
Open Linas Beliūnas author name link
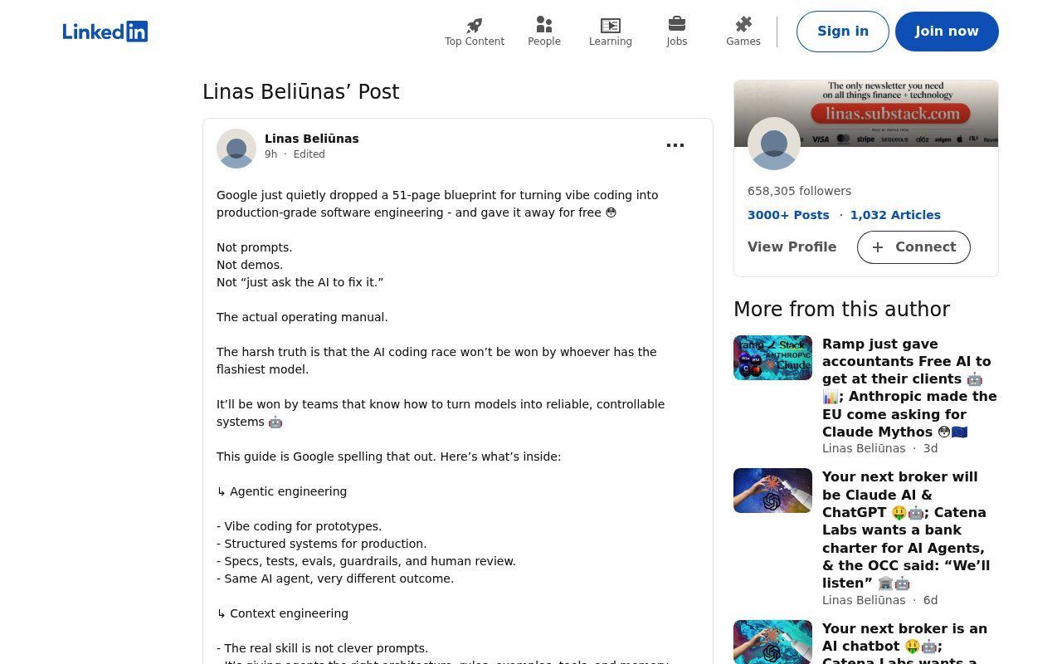click(x=312, y=139)
